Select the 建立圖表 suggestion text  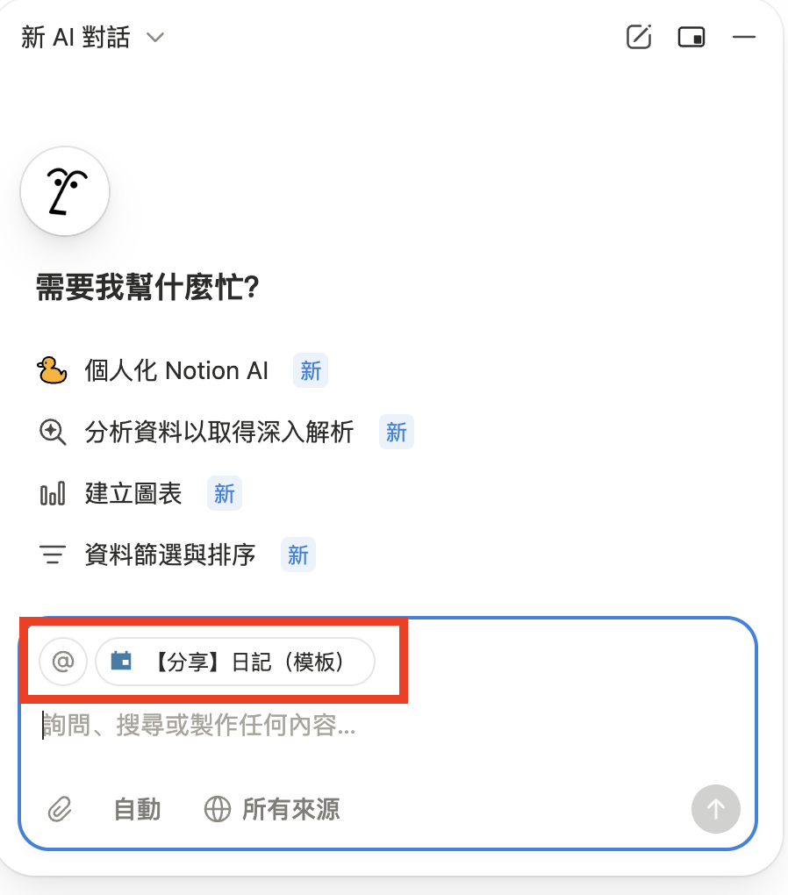coord(133,494)
